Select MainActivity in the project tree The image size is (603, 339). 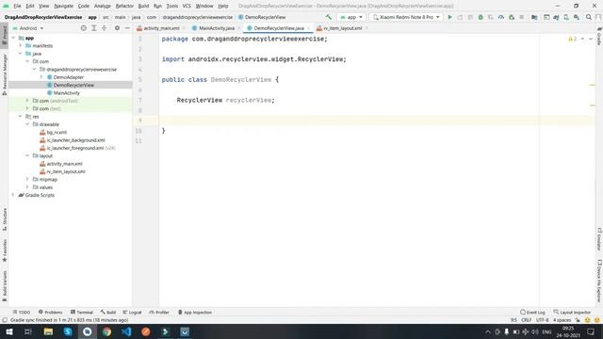[x=67, y=93]
